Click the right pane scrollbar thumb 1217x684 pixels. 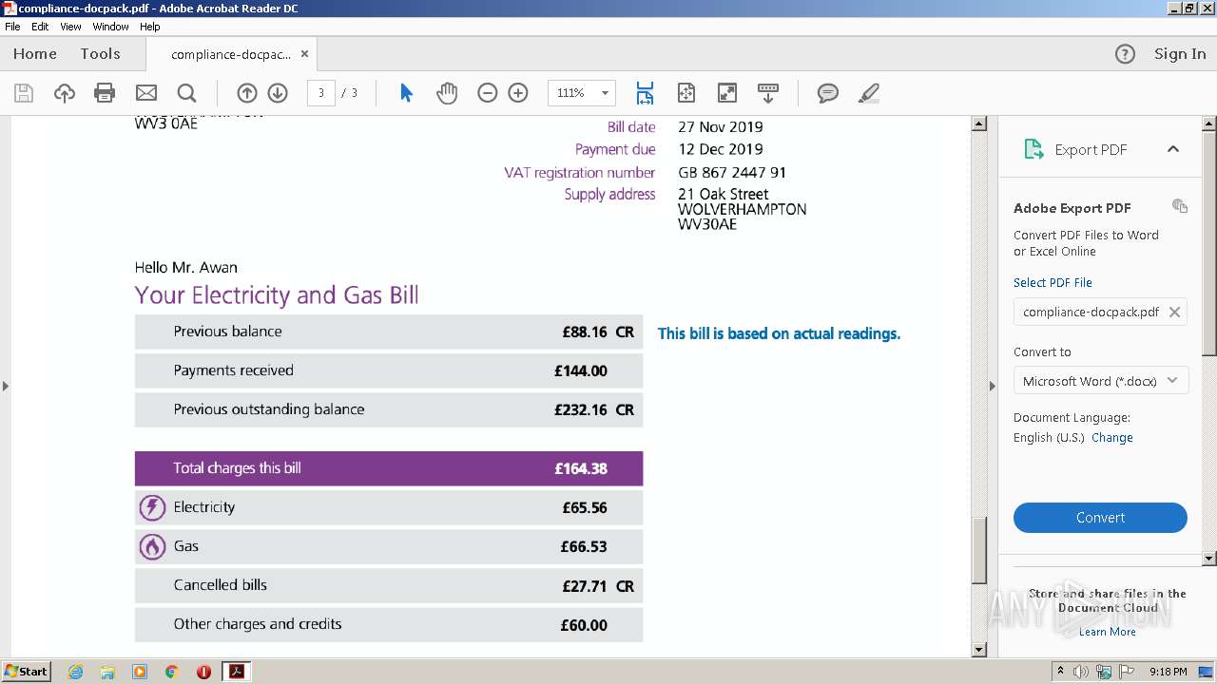click(x=1209, y=245)
